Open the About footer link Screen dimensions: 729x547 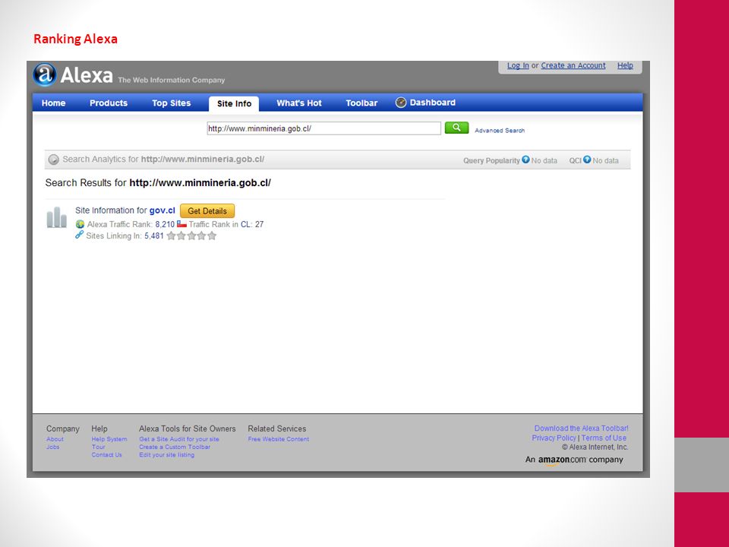(x=55, y=439)
